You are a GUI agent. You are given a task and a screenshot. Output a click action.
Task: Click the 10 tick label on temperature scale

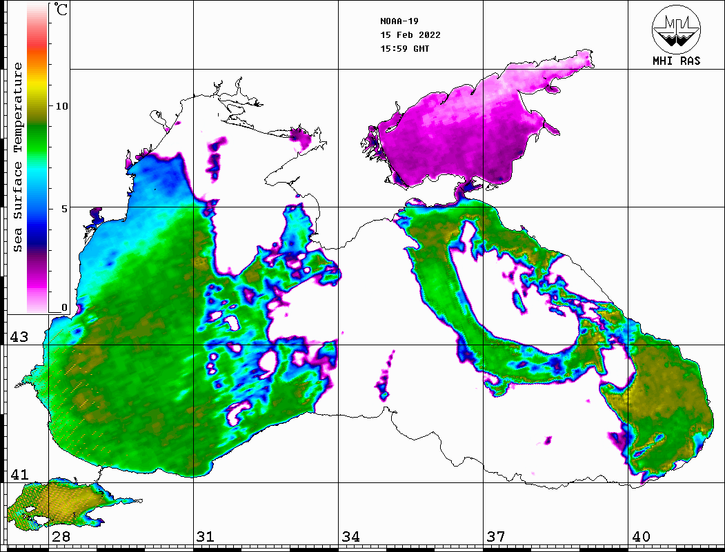point(61,106)
